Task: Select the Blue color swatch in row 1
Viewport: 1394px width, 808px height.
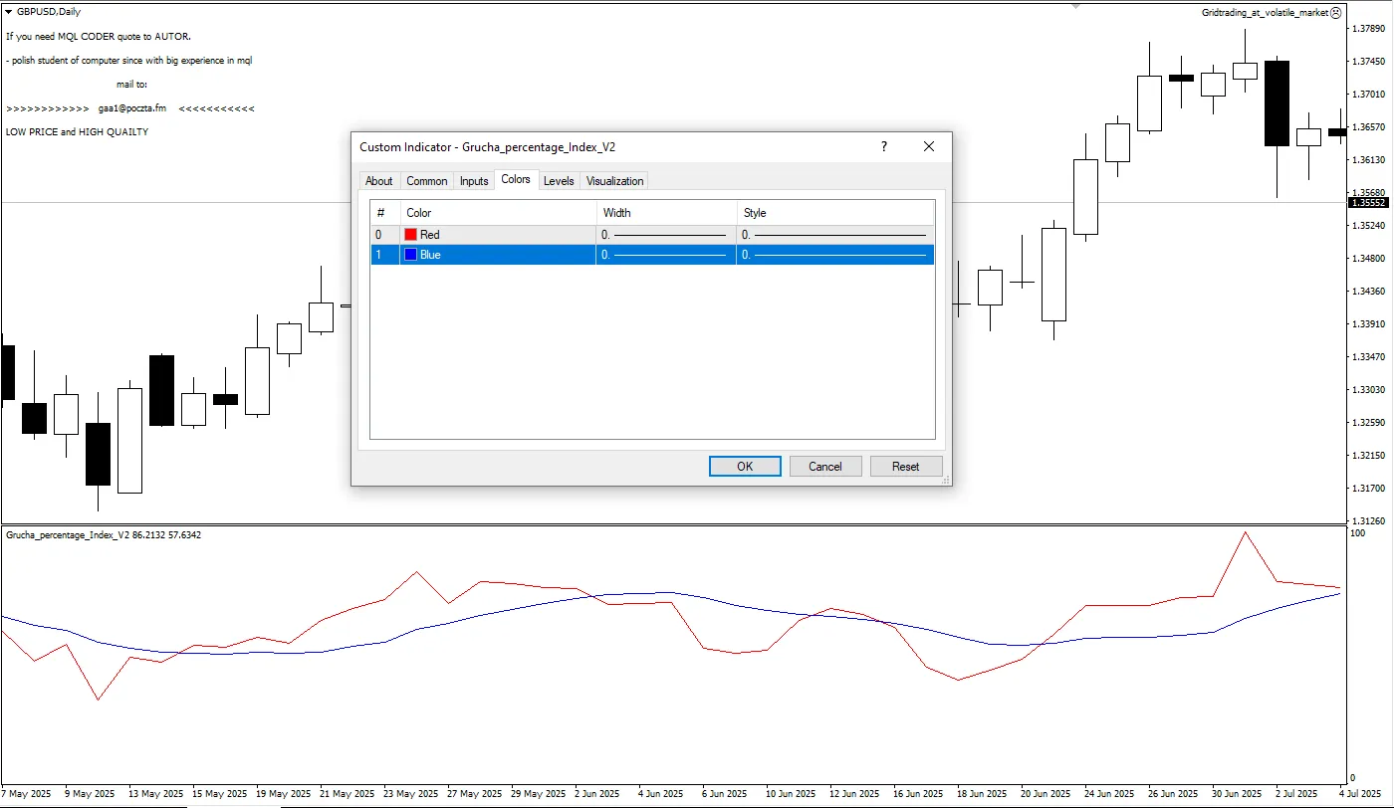Action: tap(410, 255)
